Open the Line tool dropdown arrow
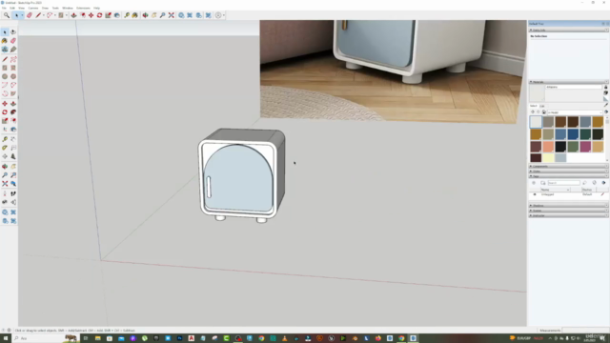The width and height of the screenshot is (610, 343). coord(43,15)
